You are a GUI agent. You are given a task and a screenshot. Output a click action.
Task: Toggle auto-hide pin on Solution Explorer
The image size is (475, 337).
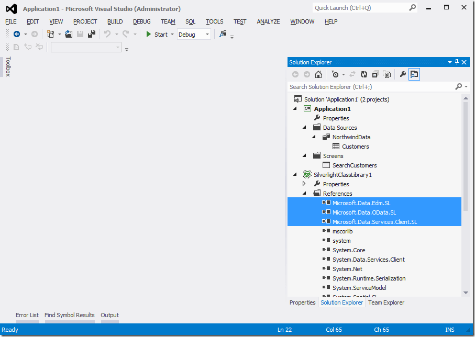click(x=457, y=62)
